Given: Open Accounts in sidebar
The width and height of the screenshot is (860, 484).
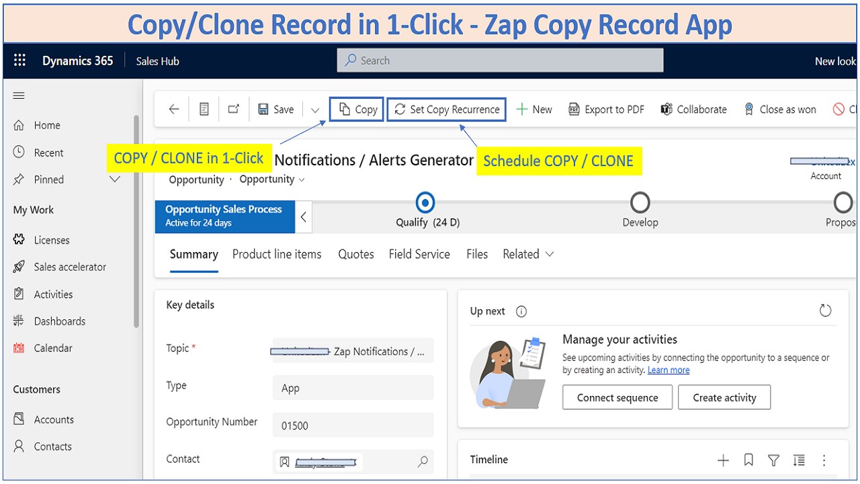Looking at the screenshot, I should click(x=54, y=419).
